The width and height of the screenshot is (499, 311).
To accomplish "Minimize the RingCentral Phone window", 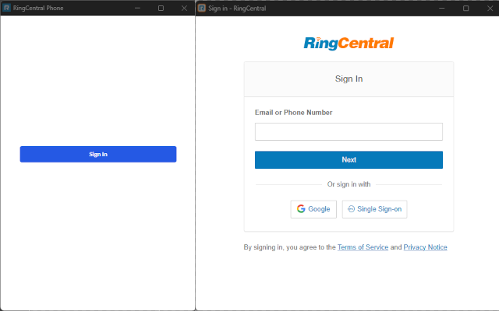I will 137,8.
